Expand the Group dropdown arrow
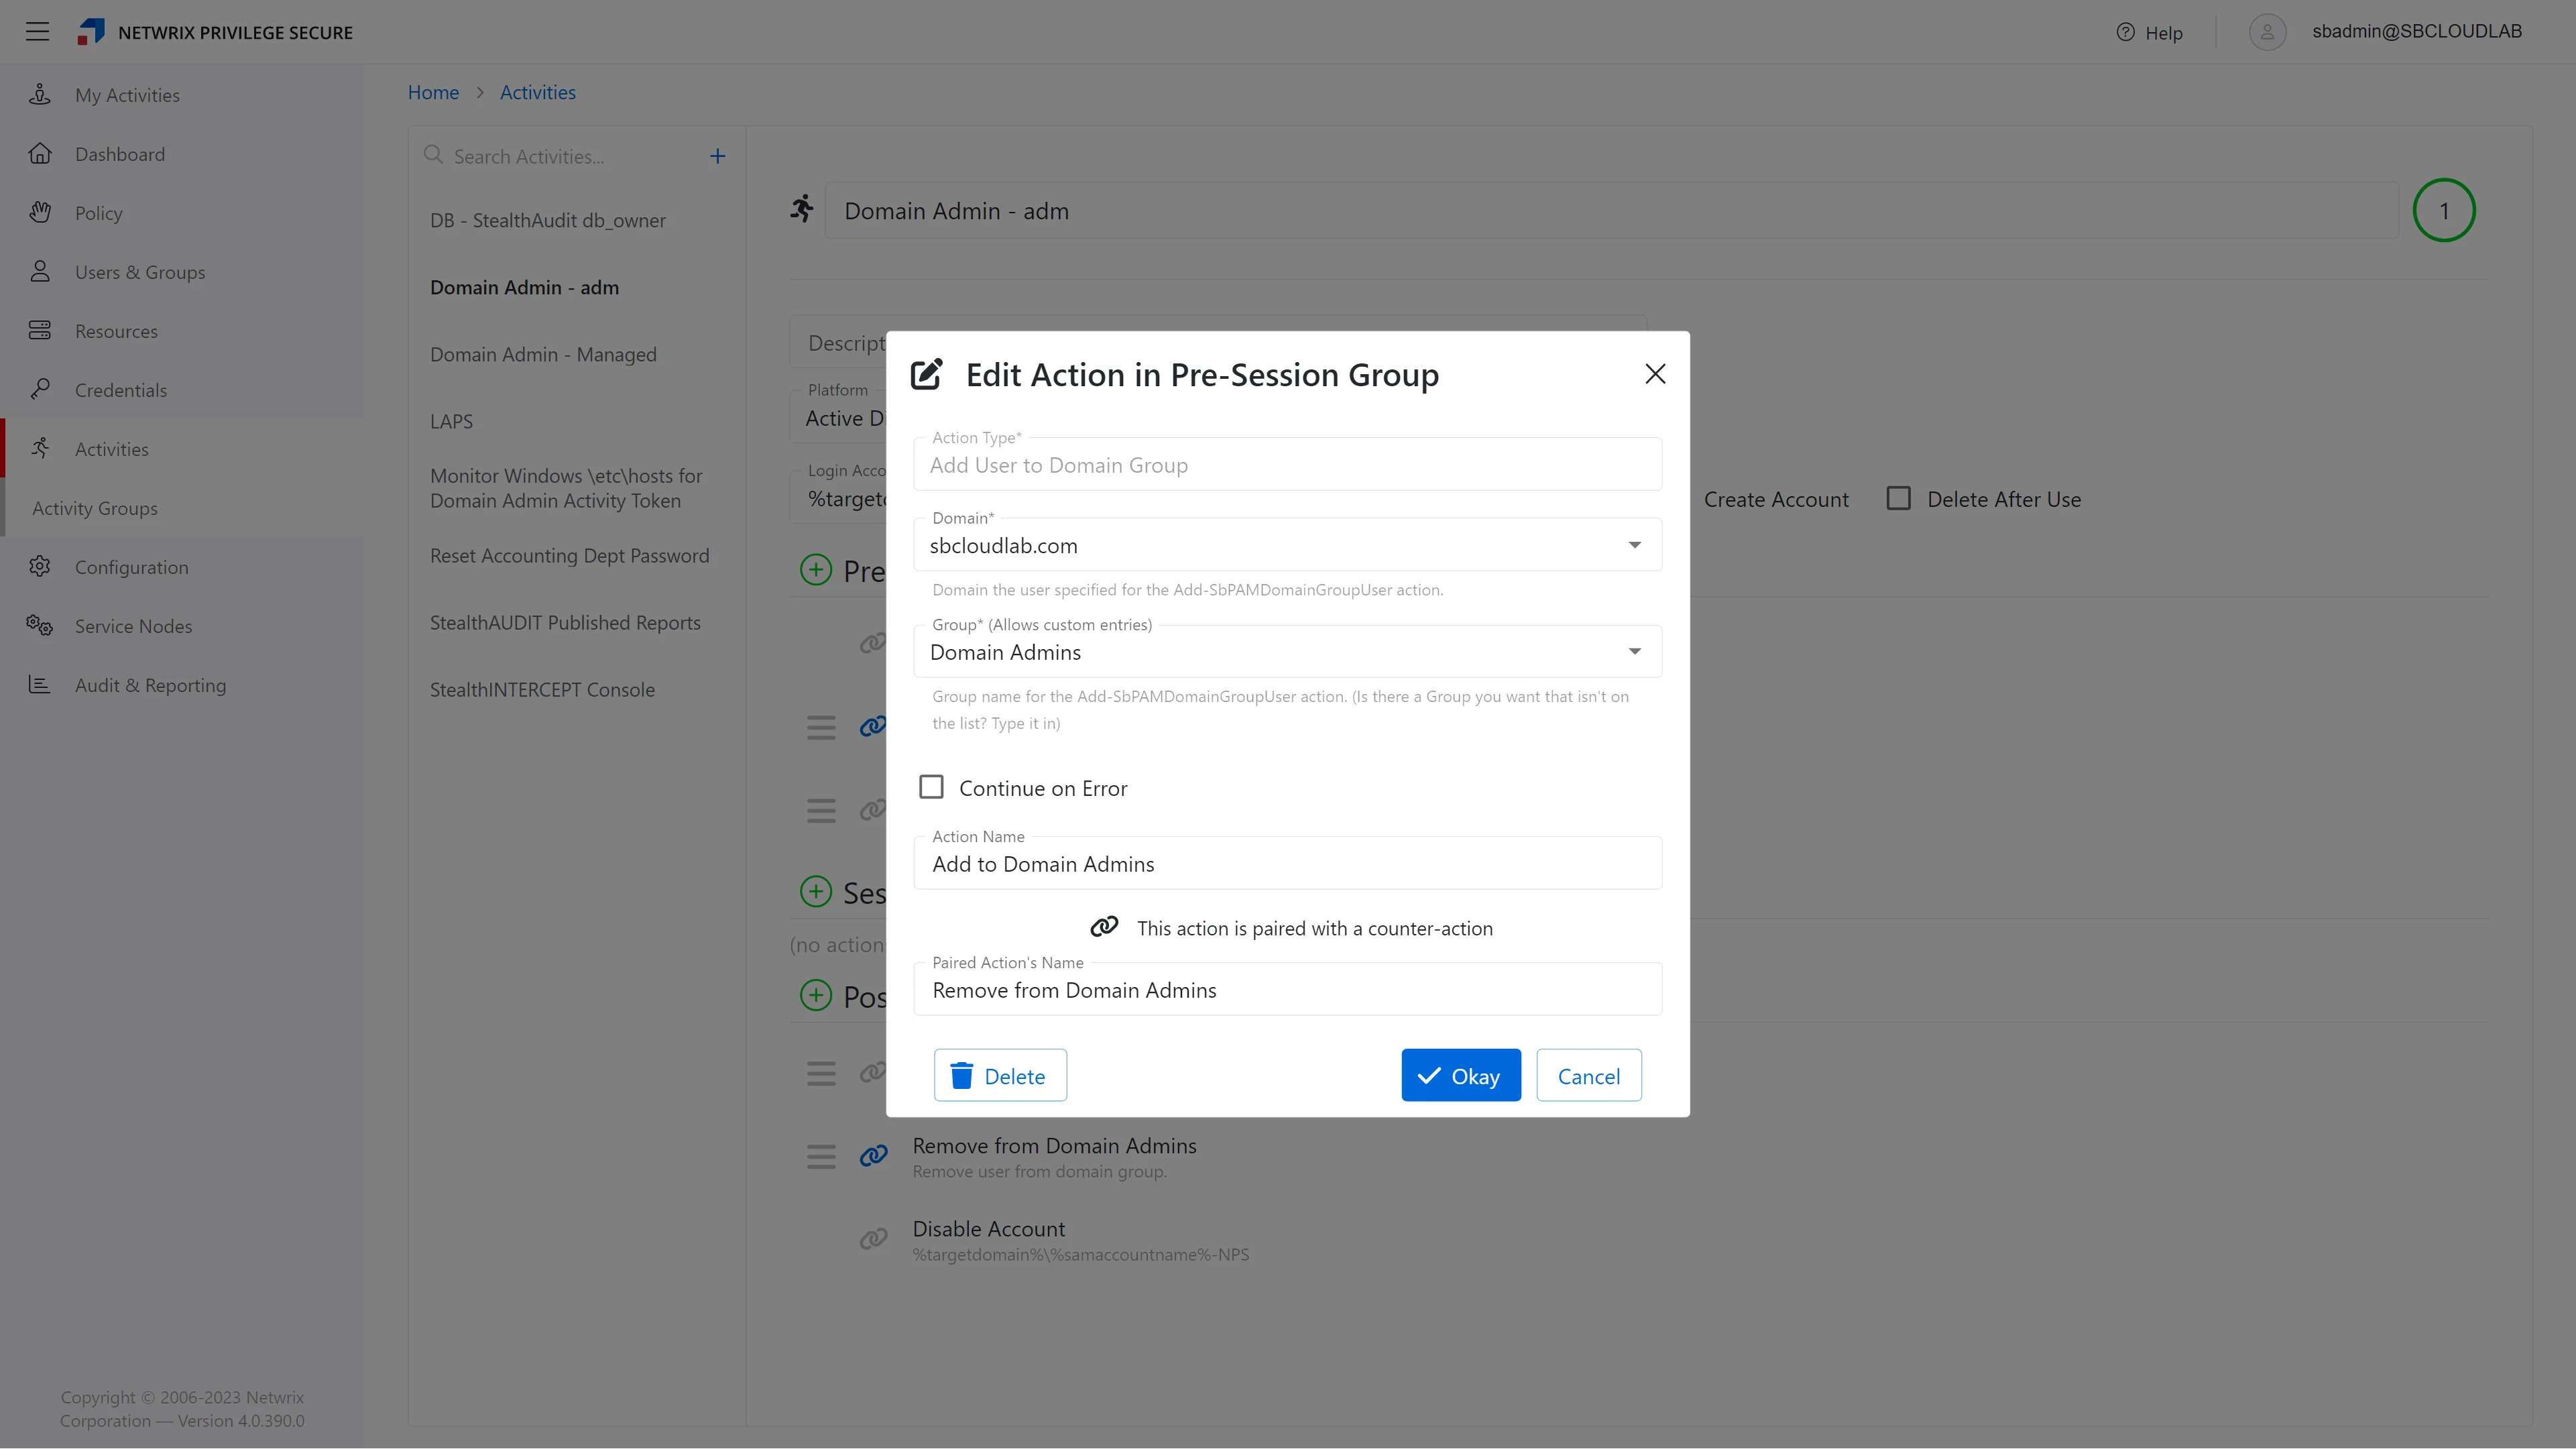The width and height of the screenshot is (2576, 1449). point(1635,652)
